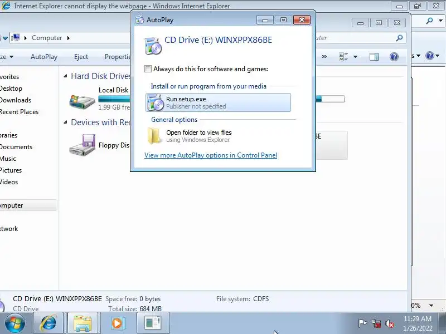Screen dimensions: 446x334
Task: Click the fourth taskbar program icon
Action: tap(153, 323)
